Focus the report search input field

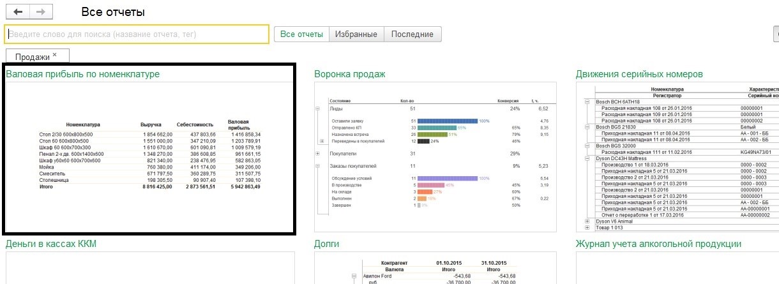136,34
